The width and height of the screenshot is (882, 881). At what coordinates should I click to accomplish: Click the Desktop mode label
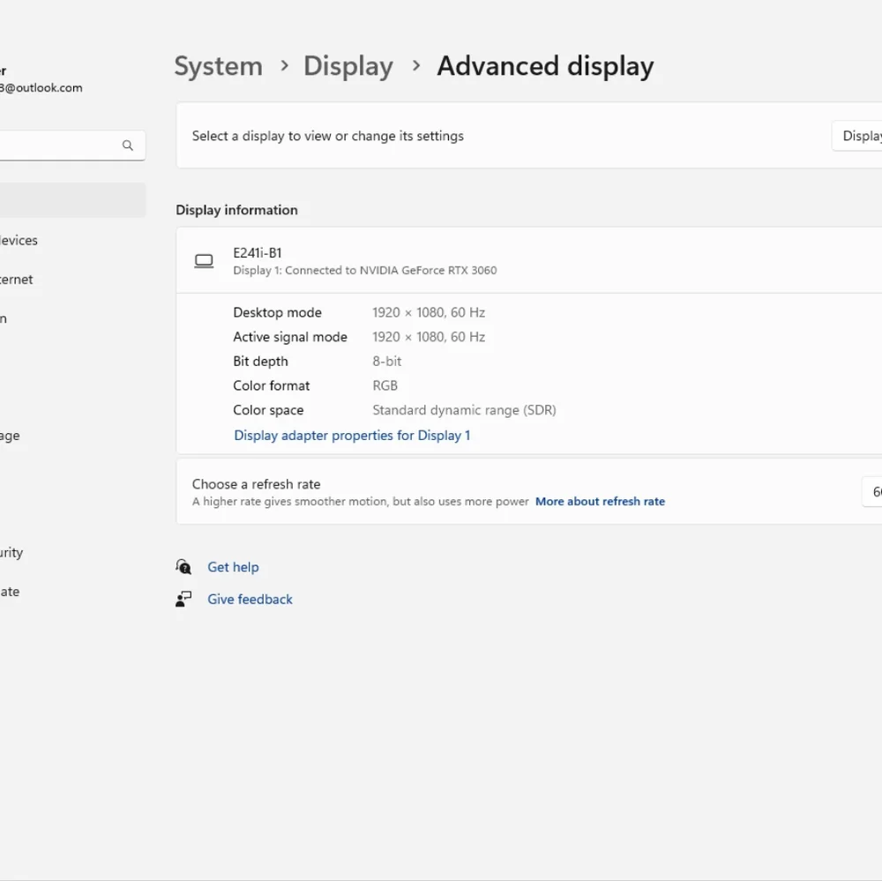(277, 313)
